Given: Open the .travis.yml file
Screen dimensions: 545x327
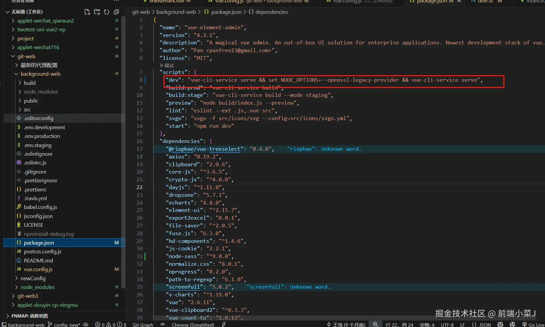Looking at the screenshot, I should pyautogui.click(x=35, y=198).
